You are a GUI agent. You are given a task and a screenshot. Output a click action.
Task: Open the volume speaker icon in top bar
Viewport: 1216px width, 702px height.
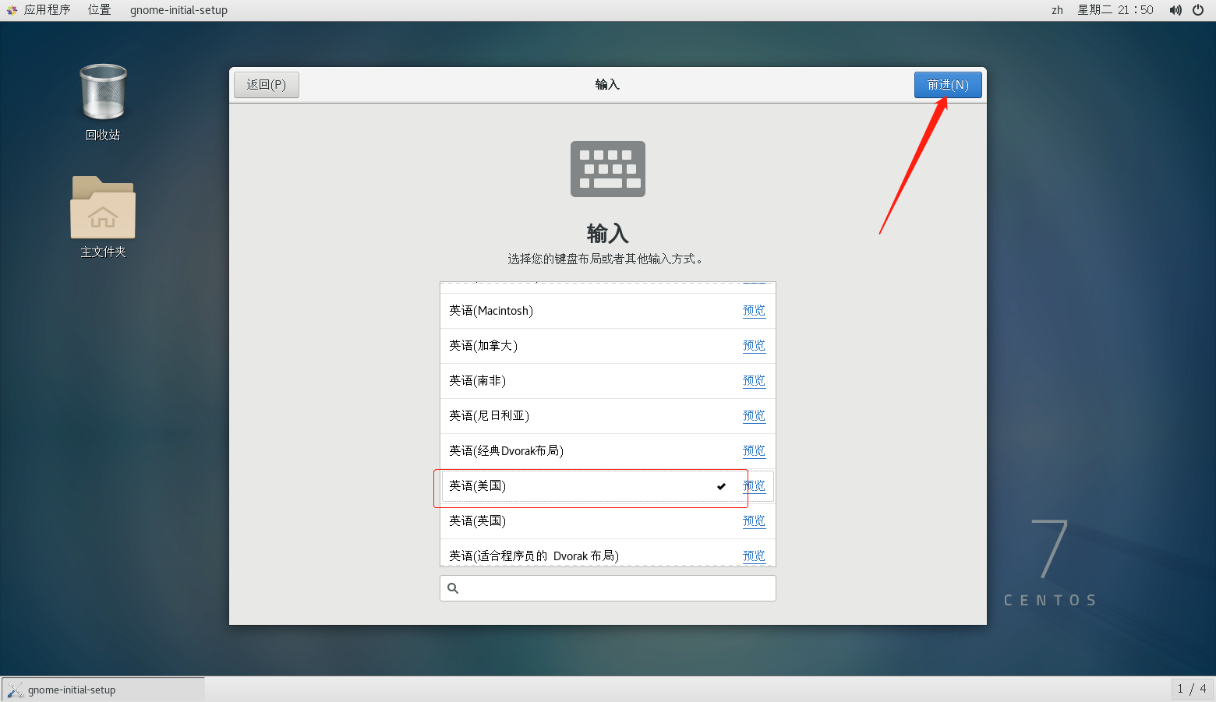point(1175,10)
